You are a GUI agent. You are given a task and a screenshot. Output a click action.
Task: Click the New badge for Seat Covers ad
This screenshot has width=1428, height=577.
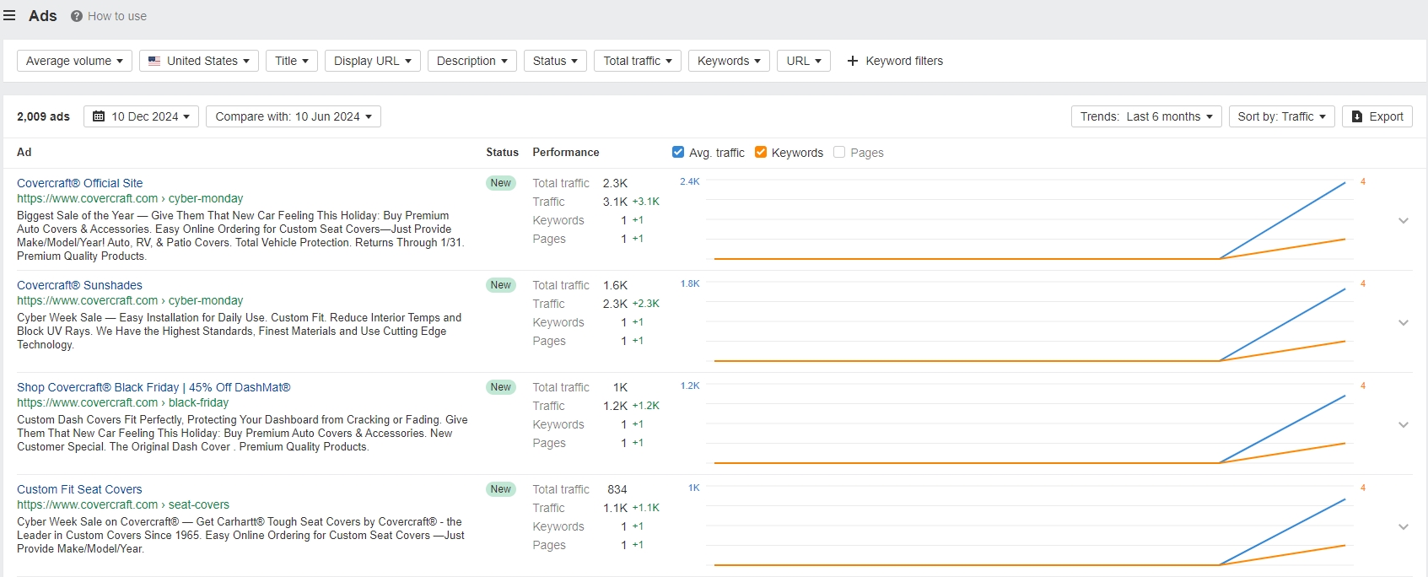[x=501, y=489]
